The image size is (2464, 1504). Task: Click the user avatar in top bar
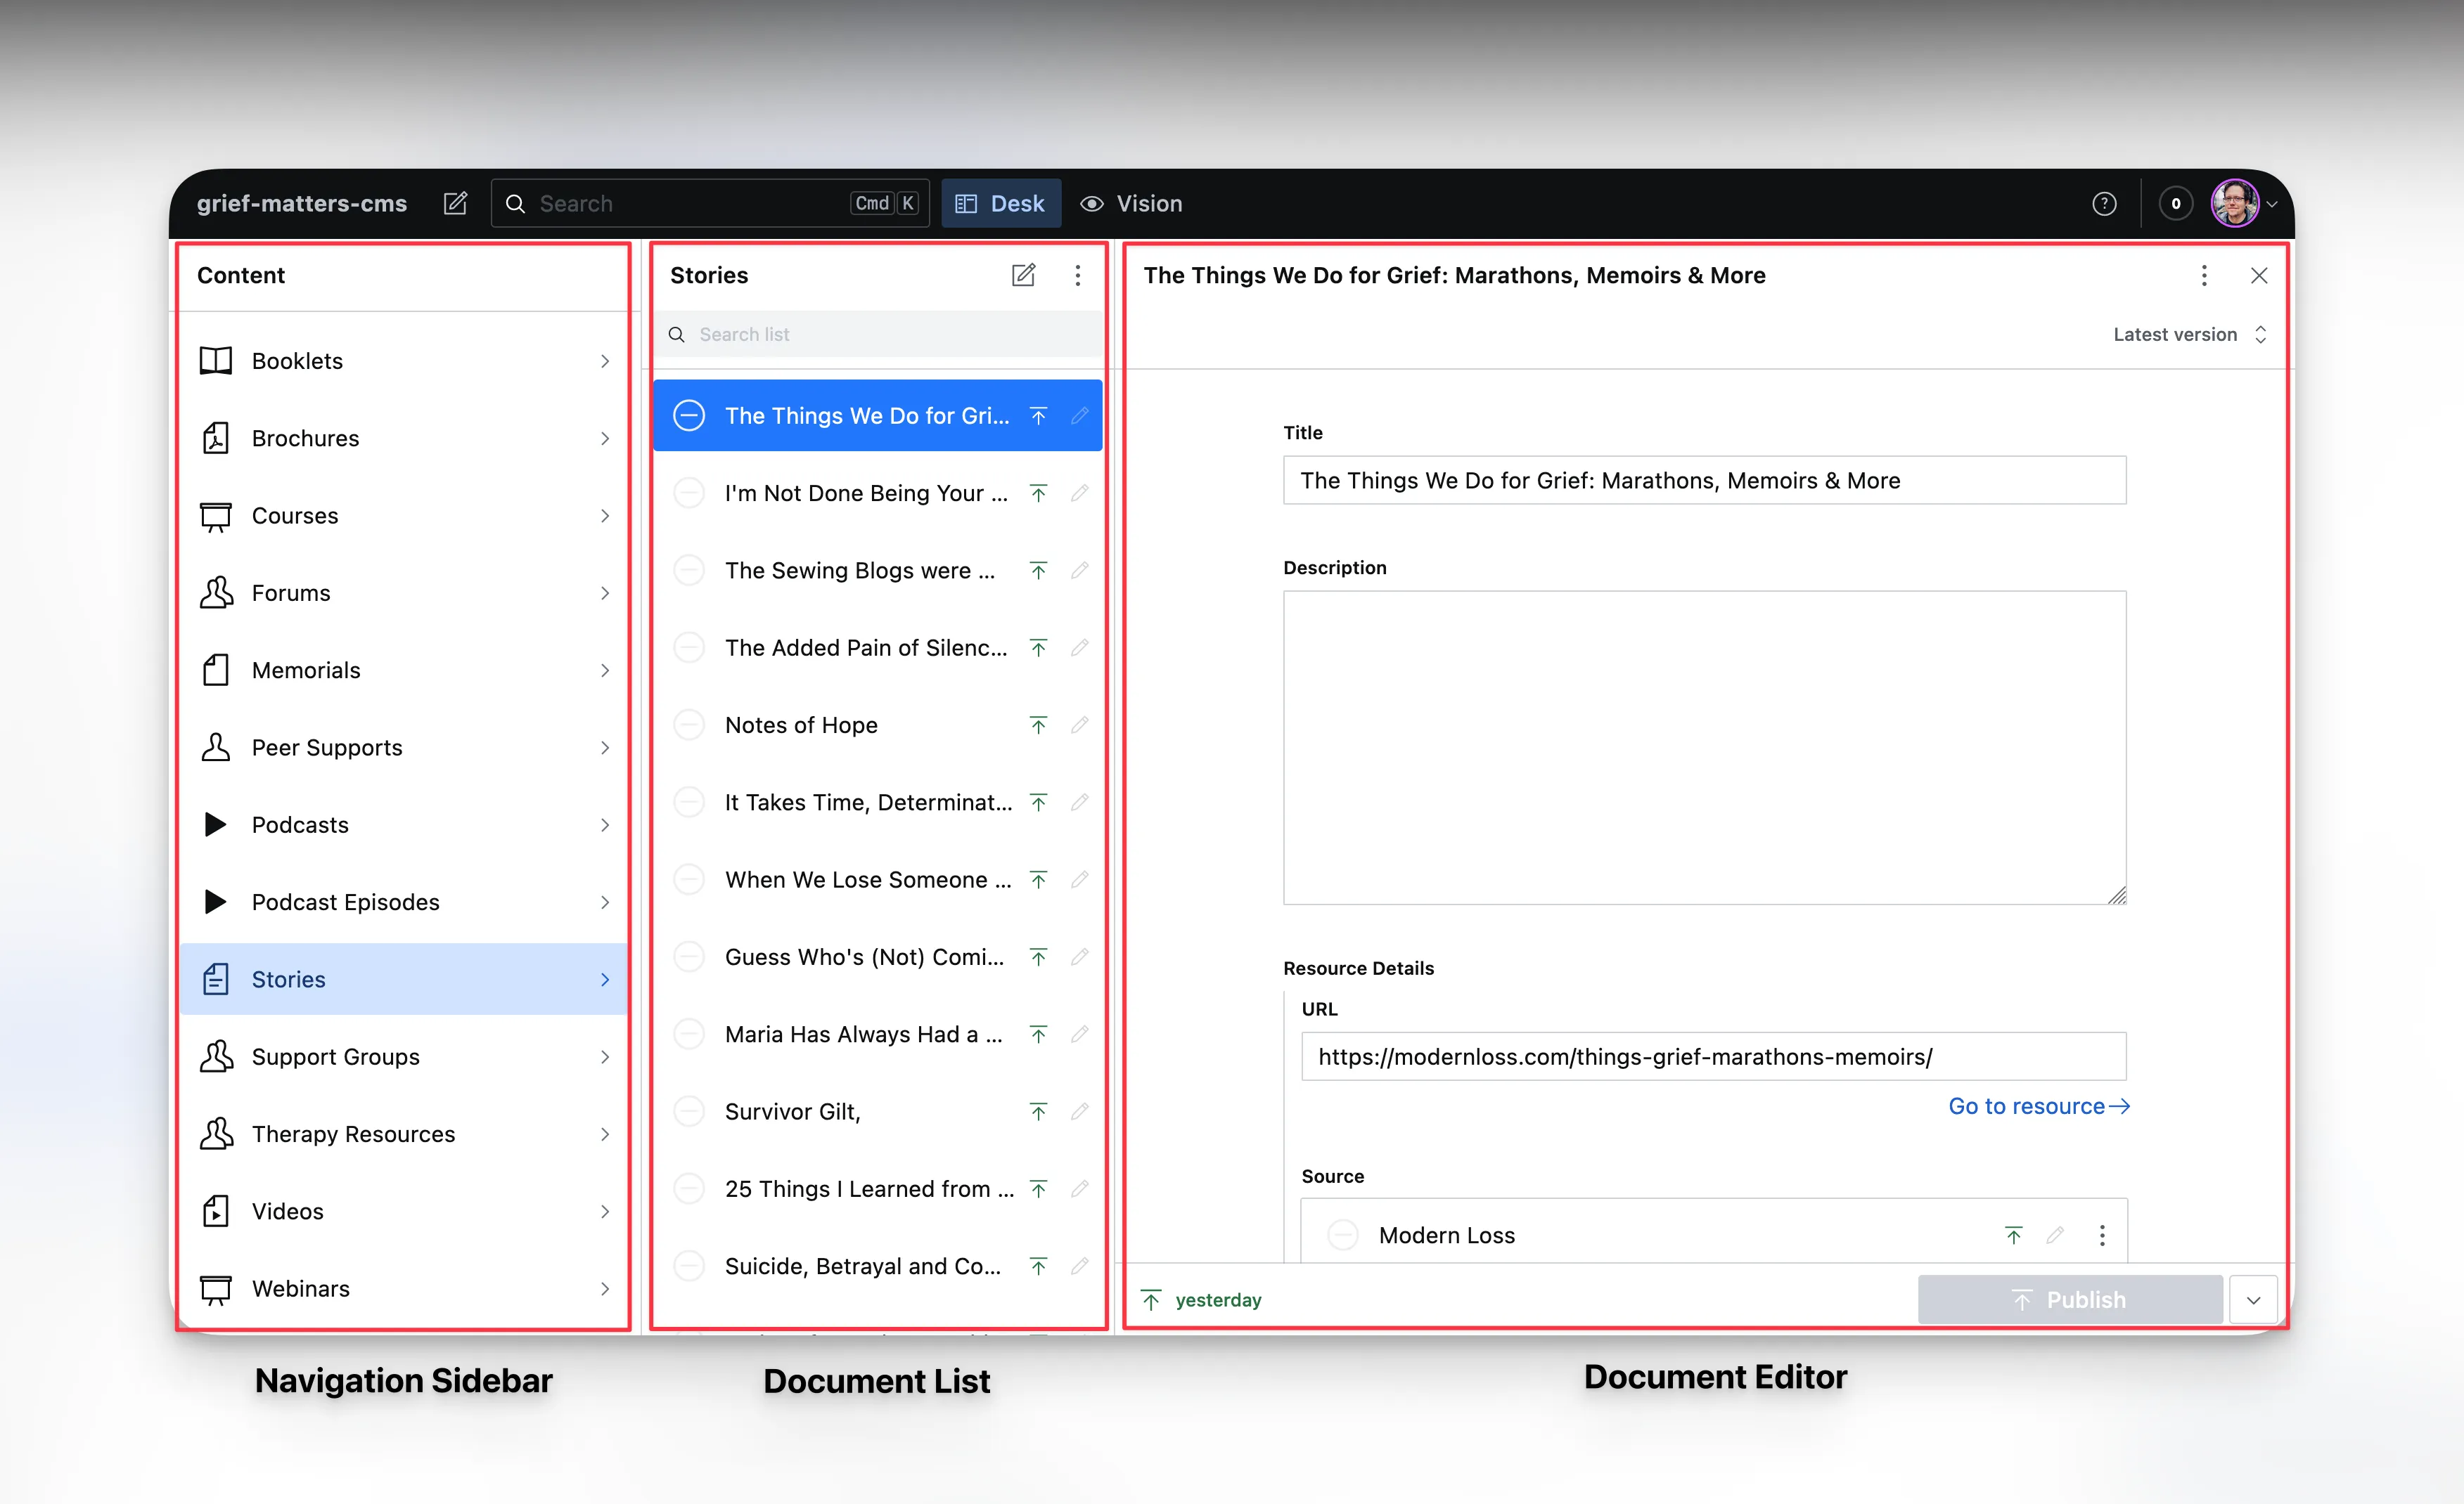coord(2235,204)
